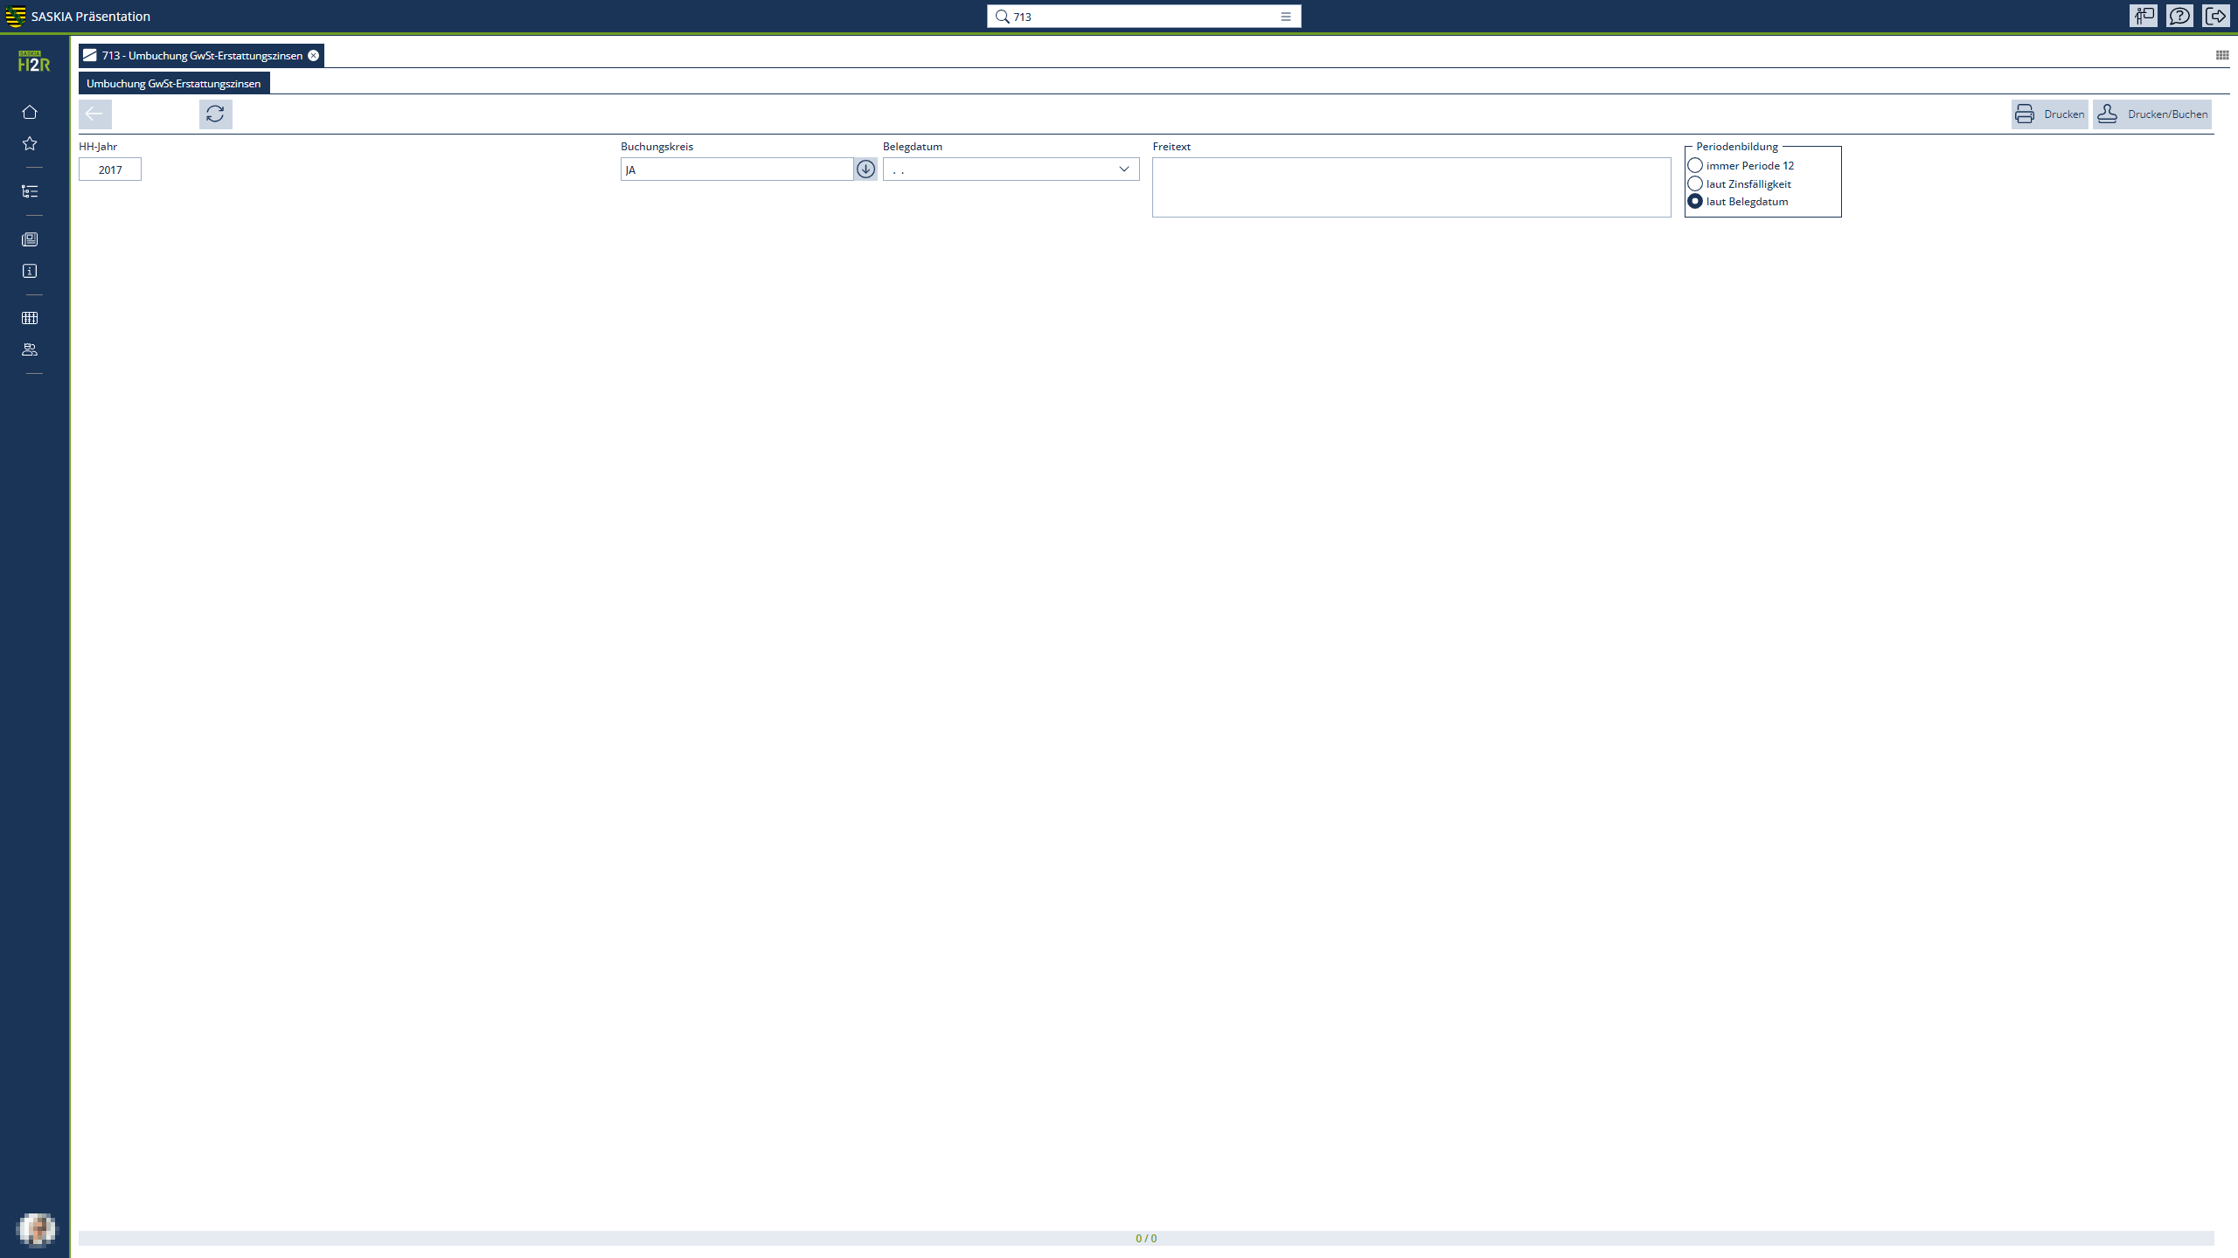Viewport: 2238px width, 1258px height.
Task: Open the table grid sidebar icon
Action: tap(30, 318)
